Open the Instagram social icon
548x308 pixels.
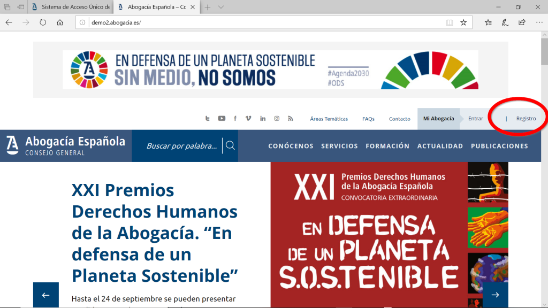click(277, 118)
